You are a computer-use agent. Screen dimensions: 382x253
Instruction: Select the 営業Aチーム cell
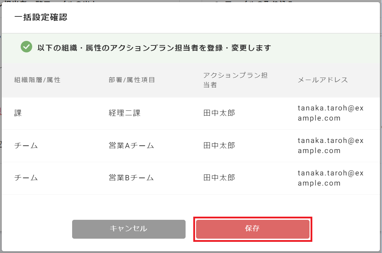click(x=131, y=146)
